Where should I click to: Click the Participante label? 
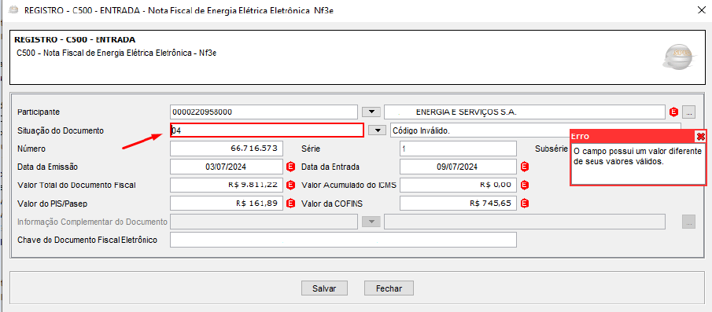pyautogui.click(x=38, y=112)
